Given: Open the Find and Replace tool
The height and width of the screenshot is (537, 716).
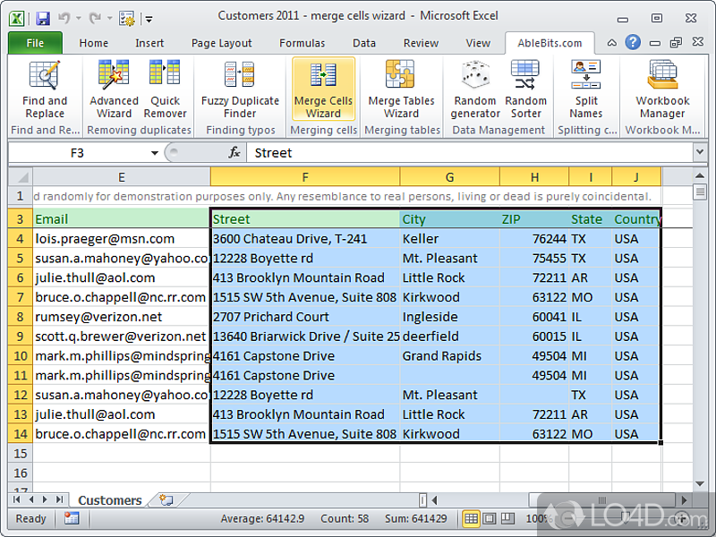Looking at the screenshot, I should coord(45,89).
